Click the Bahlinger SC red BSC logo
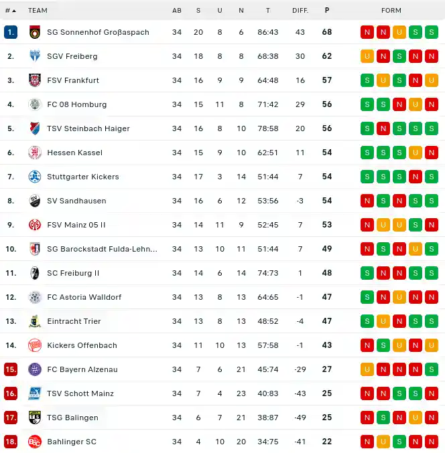This screenshot has height=453, width=445. pyautogui.click(x=35, y=442)
